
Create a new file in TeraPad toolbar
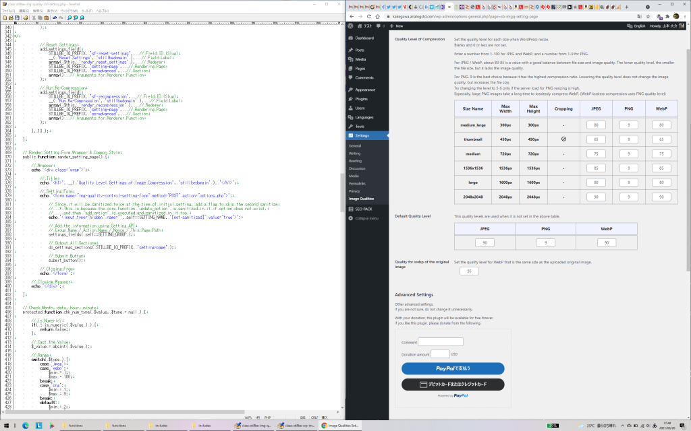point(5,18)
